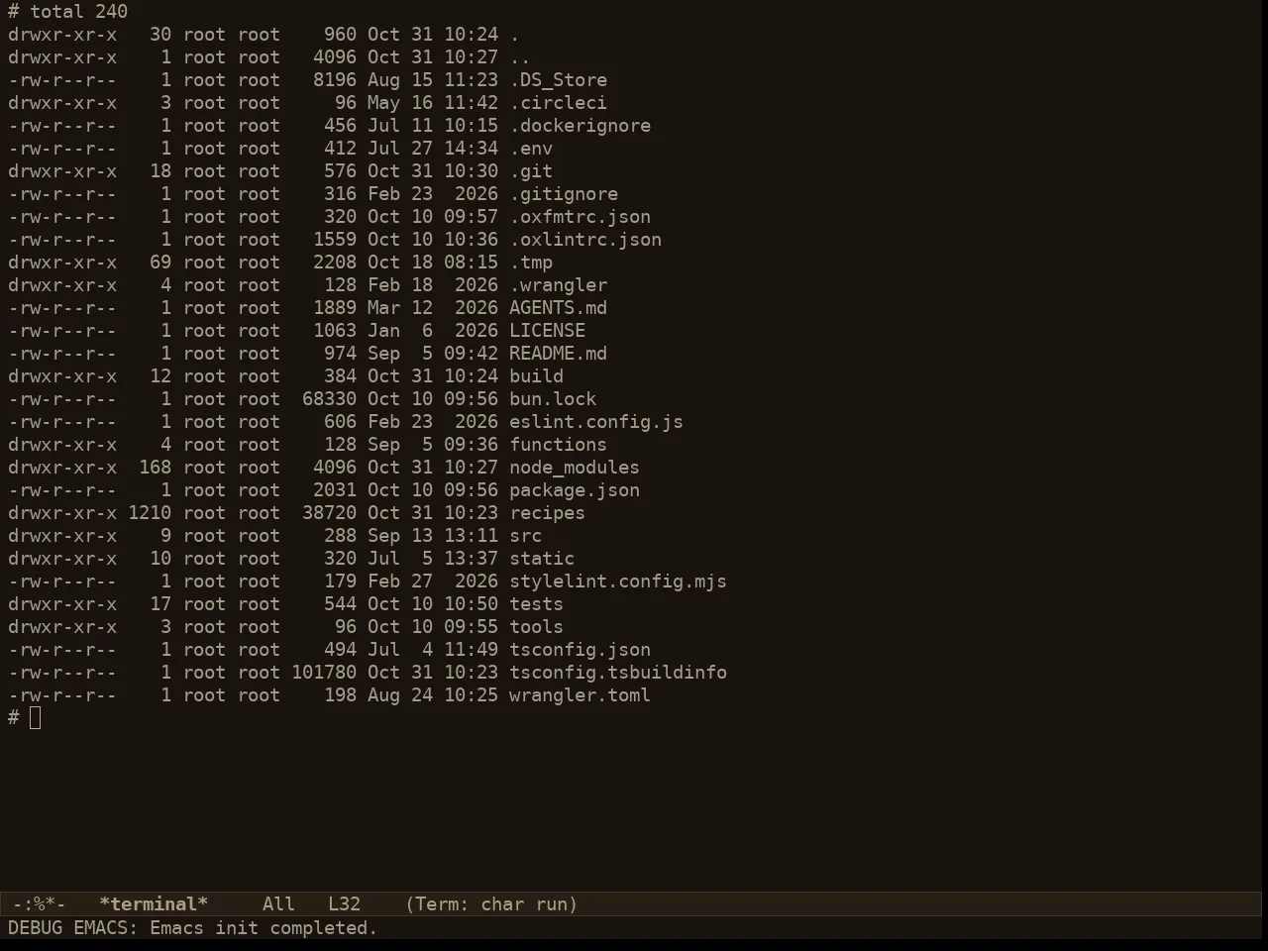
Task: Click the README.md file name
Action: [x=558, y=354]
